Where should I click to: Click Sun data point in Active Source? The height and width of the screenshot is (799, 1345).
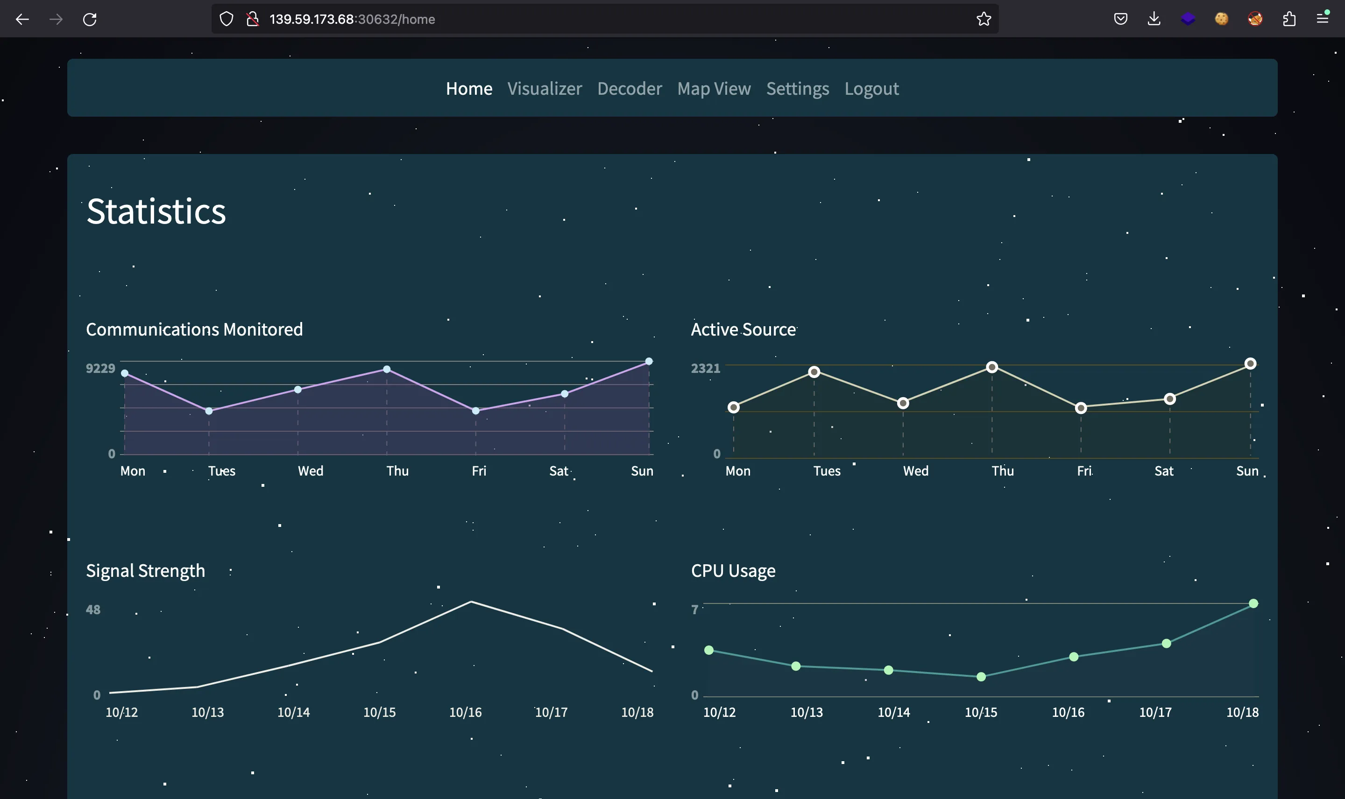tap(1250, 364)
